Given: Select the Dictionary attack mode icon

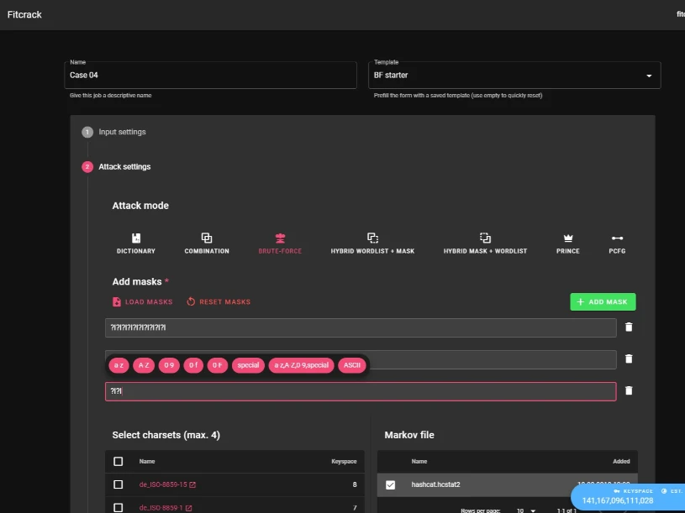Looking at the screenshot, I should click(x=135, y=238).
